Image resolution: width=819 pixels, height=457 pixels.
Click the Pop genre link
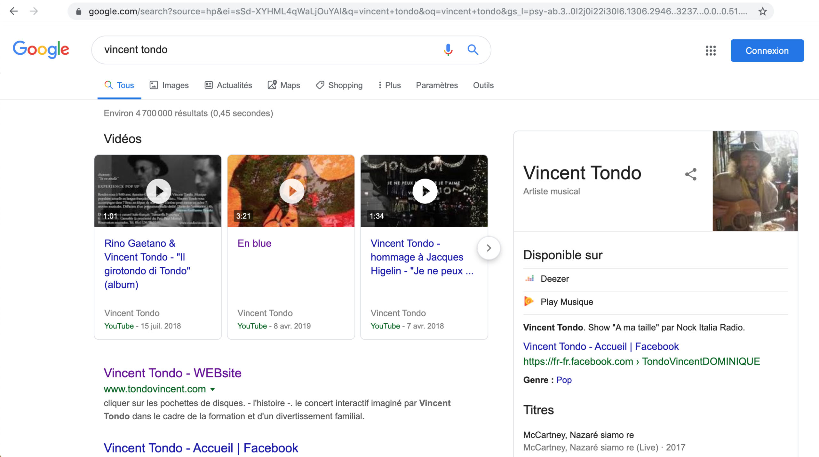[564, 380]
